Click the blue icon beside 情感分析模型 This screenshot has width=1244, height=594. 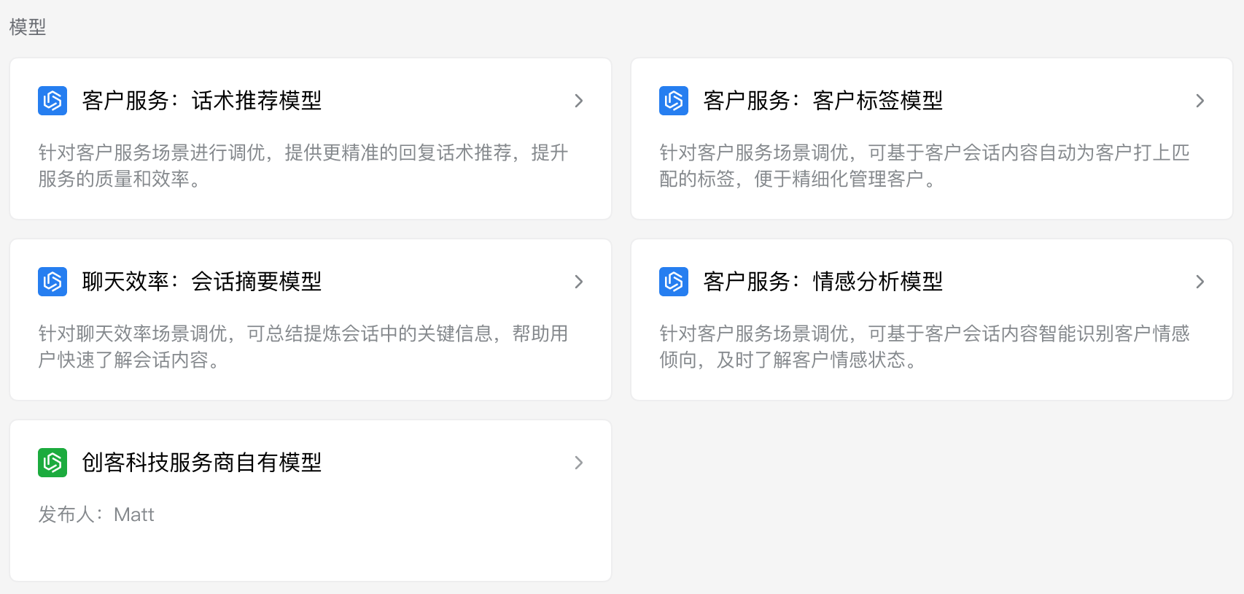click(x=674, y=282)
